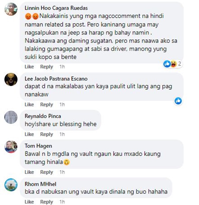199x205 pixels.
Task: Click Reynaldo Pinca's profile avatar
Action: click(x=11, y=117)
